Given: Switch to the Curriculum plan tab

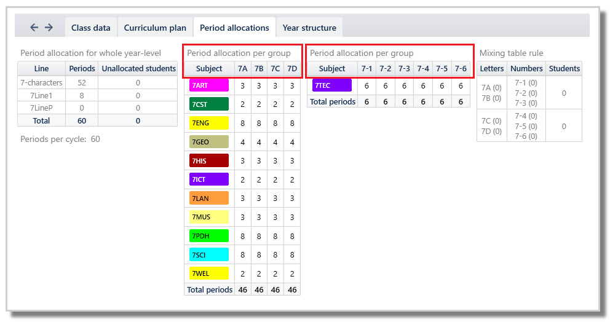Looking at the screenshot, I should click(x=155, y=28).
